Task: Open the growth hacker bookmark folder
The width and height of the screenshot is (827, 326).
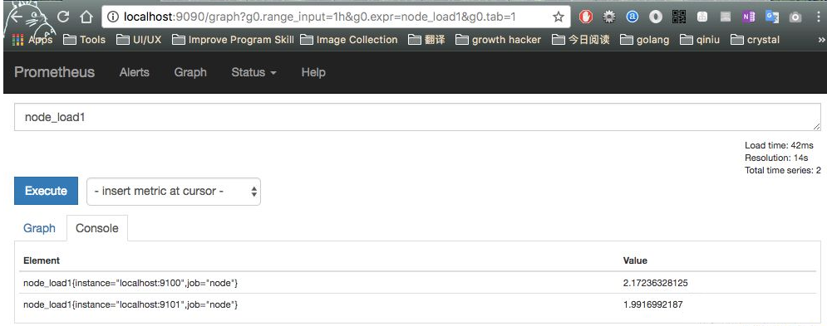Action: (499, 40)
